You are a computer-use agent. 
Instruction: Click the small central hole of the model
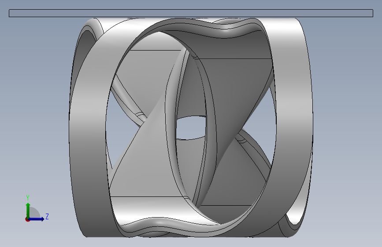point(191,128)
